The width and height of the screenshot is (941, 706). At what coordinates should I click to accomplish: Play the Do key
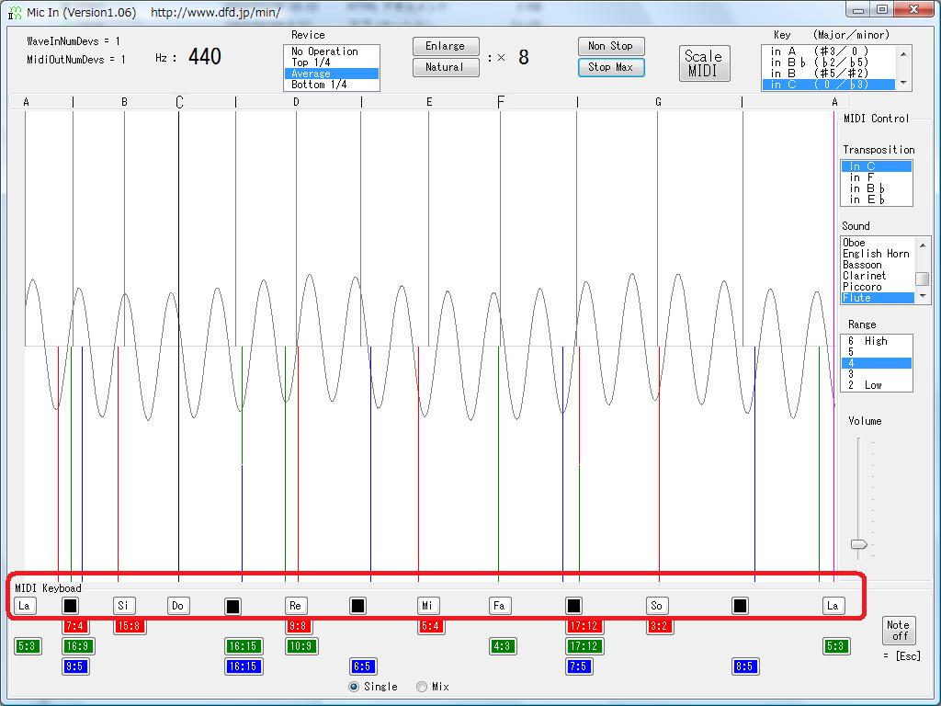click(178, 605)
